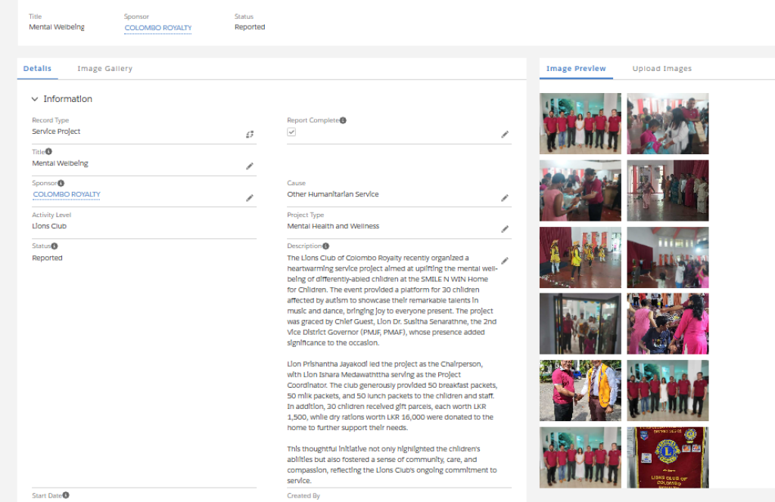Edit Project Type pencil icon
Image resolution: width=775 pixels, height=502 pixels.
pyautogui.click(x=505, y=229)
